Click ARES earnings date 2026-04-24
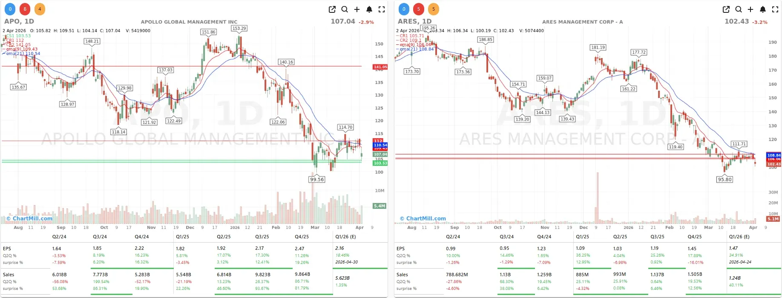782x298 pixels. 740,262
